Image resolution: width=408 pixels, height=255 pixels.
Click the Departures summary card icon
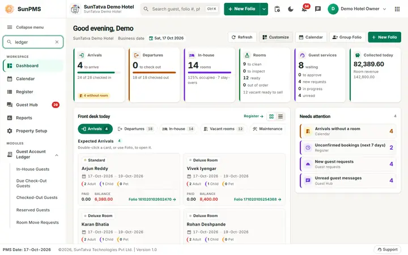[x=137, y=55]
